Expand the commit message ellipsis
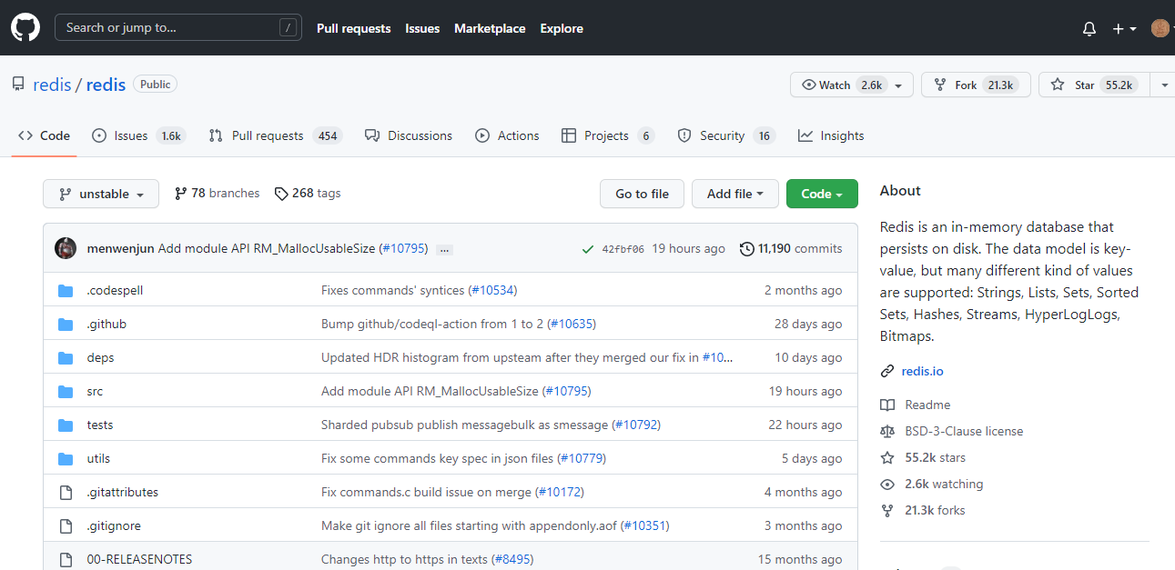This screenshot has height=570, width=1175. (444, 249)
